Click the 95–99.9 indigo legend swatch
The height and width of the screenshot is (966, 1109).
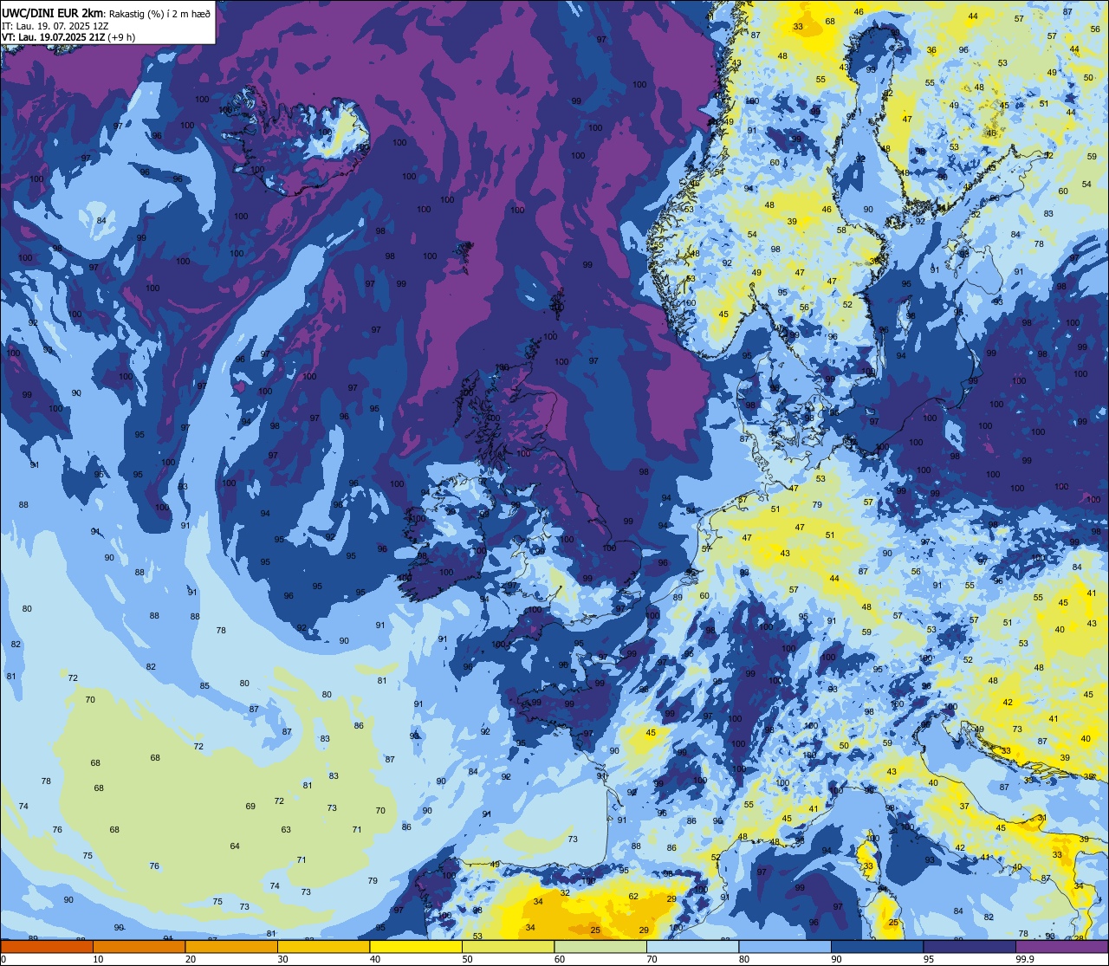[970, 946]
